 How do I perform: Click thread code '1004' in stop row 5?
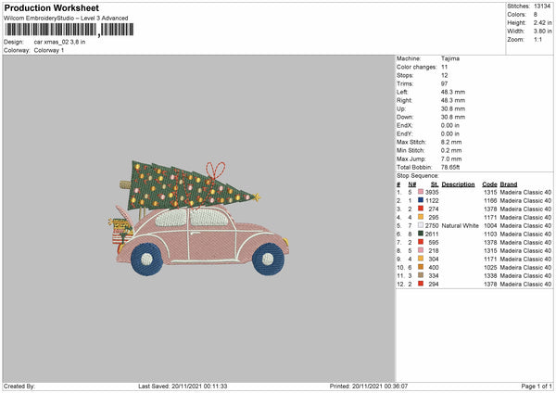tap(490, 226)
